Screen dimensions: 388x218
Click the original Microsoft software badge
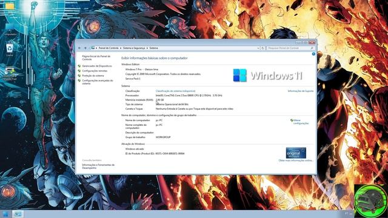tap(296, 153)
